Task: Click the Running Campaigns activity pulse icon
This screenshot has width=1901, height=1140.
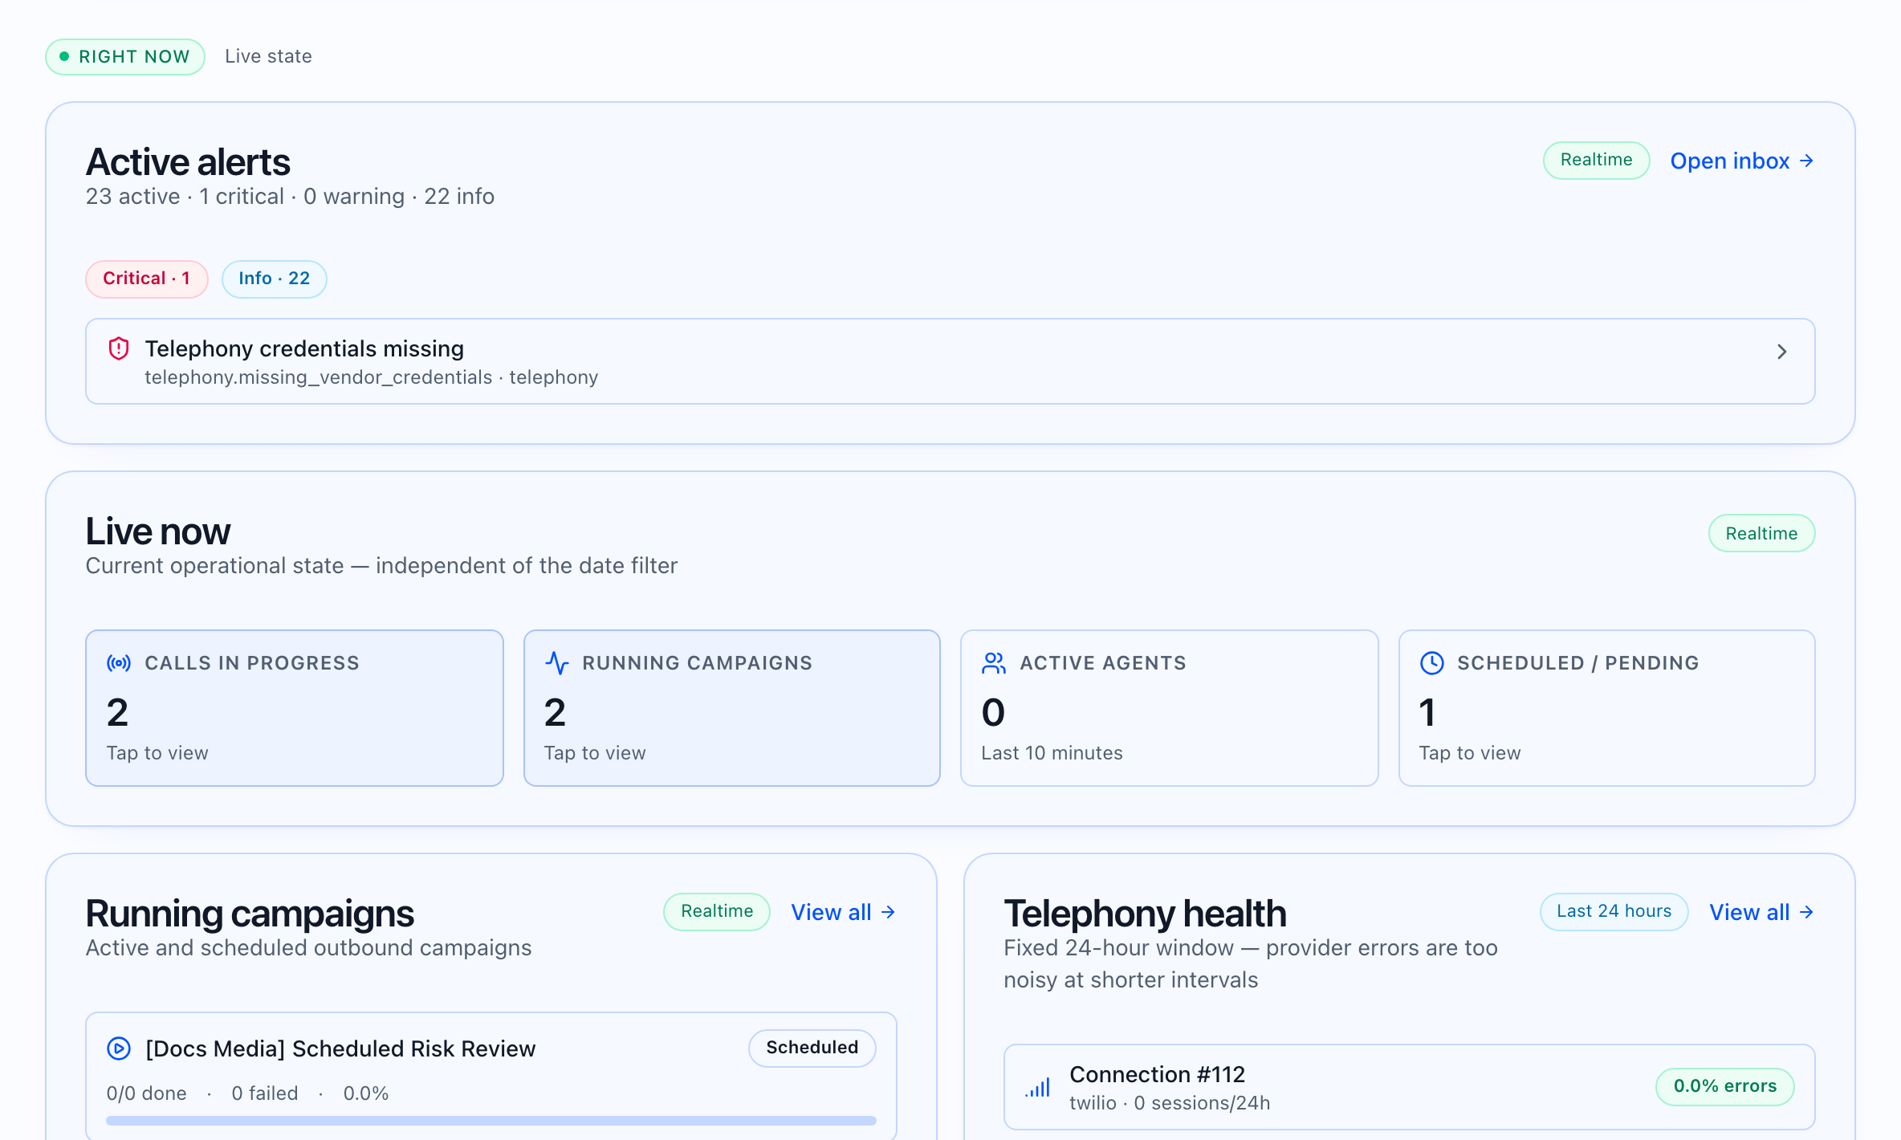Action: [x=557, y=663]
